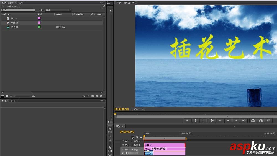Click Automate to Sequence icon

[x=84, y=96]
